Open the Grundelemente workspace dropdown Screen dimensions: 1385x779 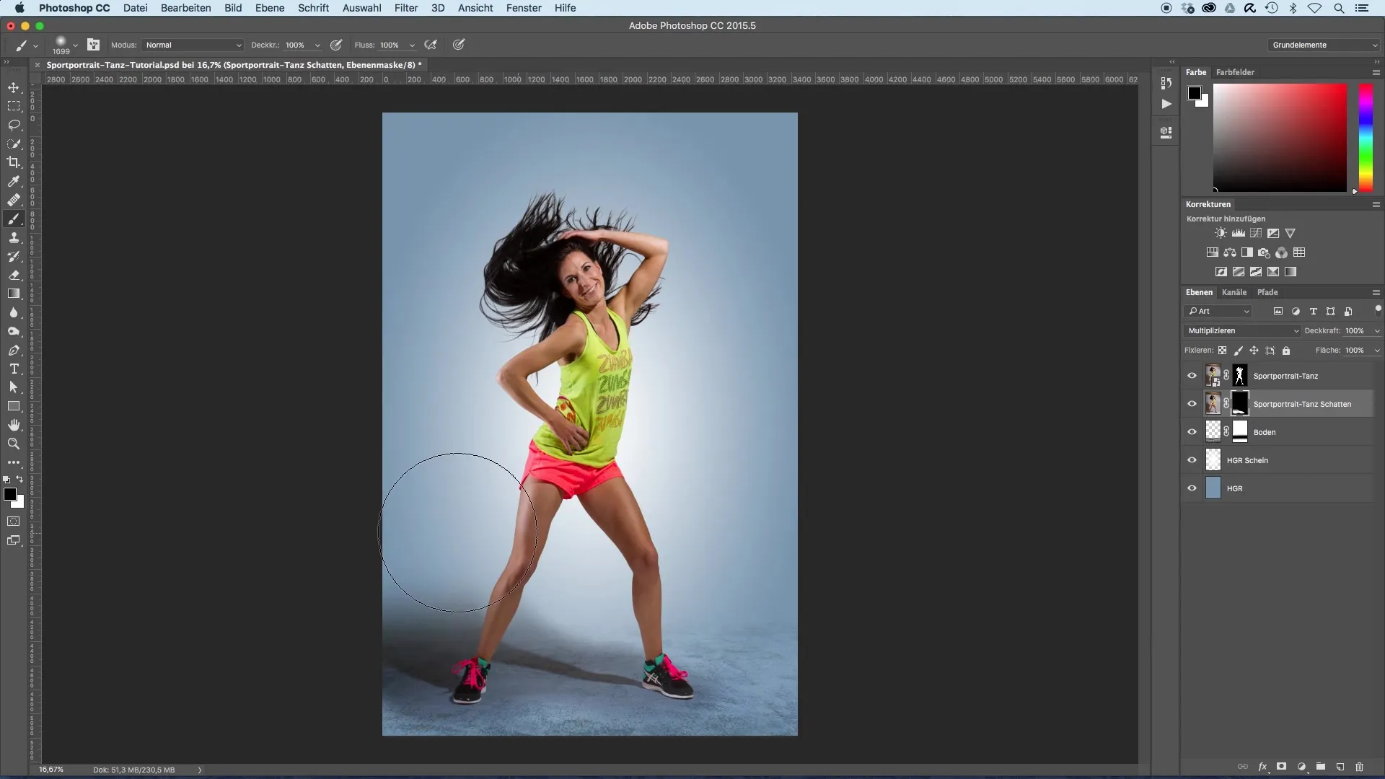[x=1324, y=45]
